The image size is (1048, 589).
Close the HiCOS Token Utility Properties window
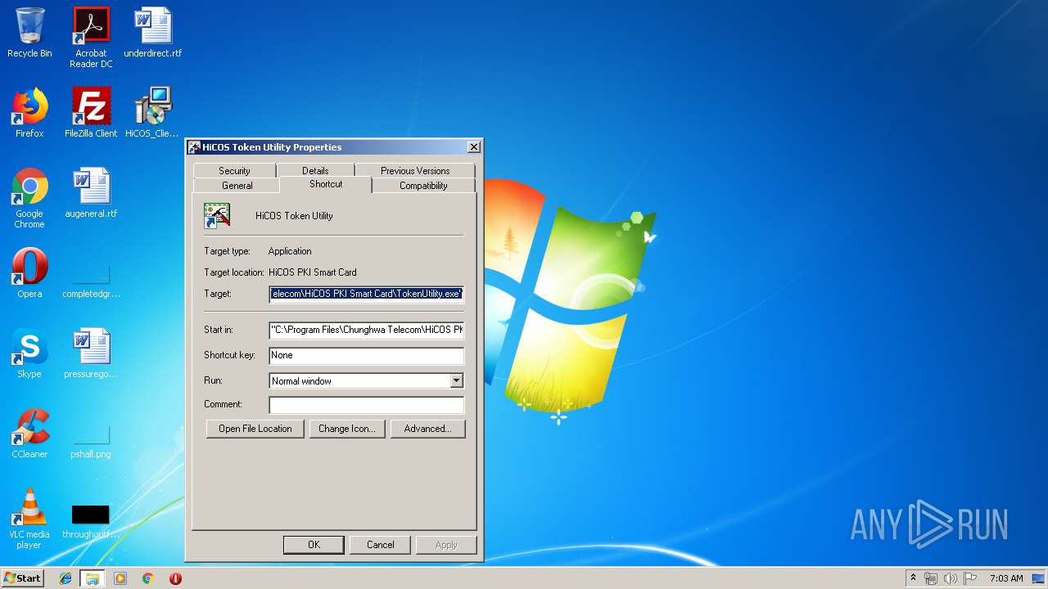(473, 147)
